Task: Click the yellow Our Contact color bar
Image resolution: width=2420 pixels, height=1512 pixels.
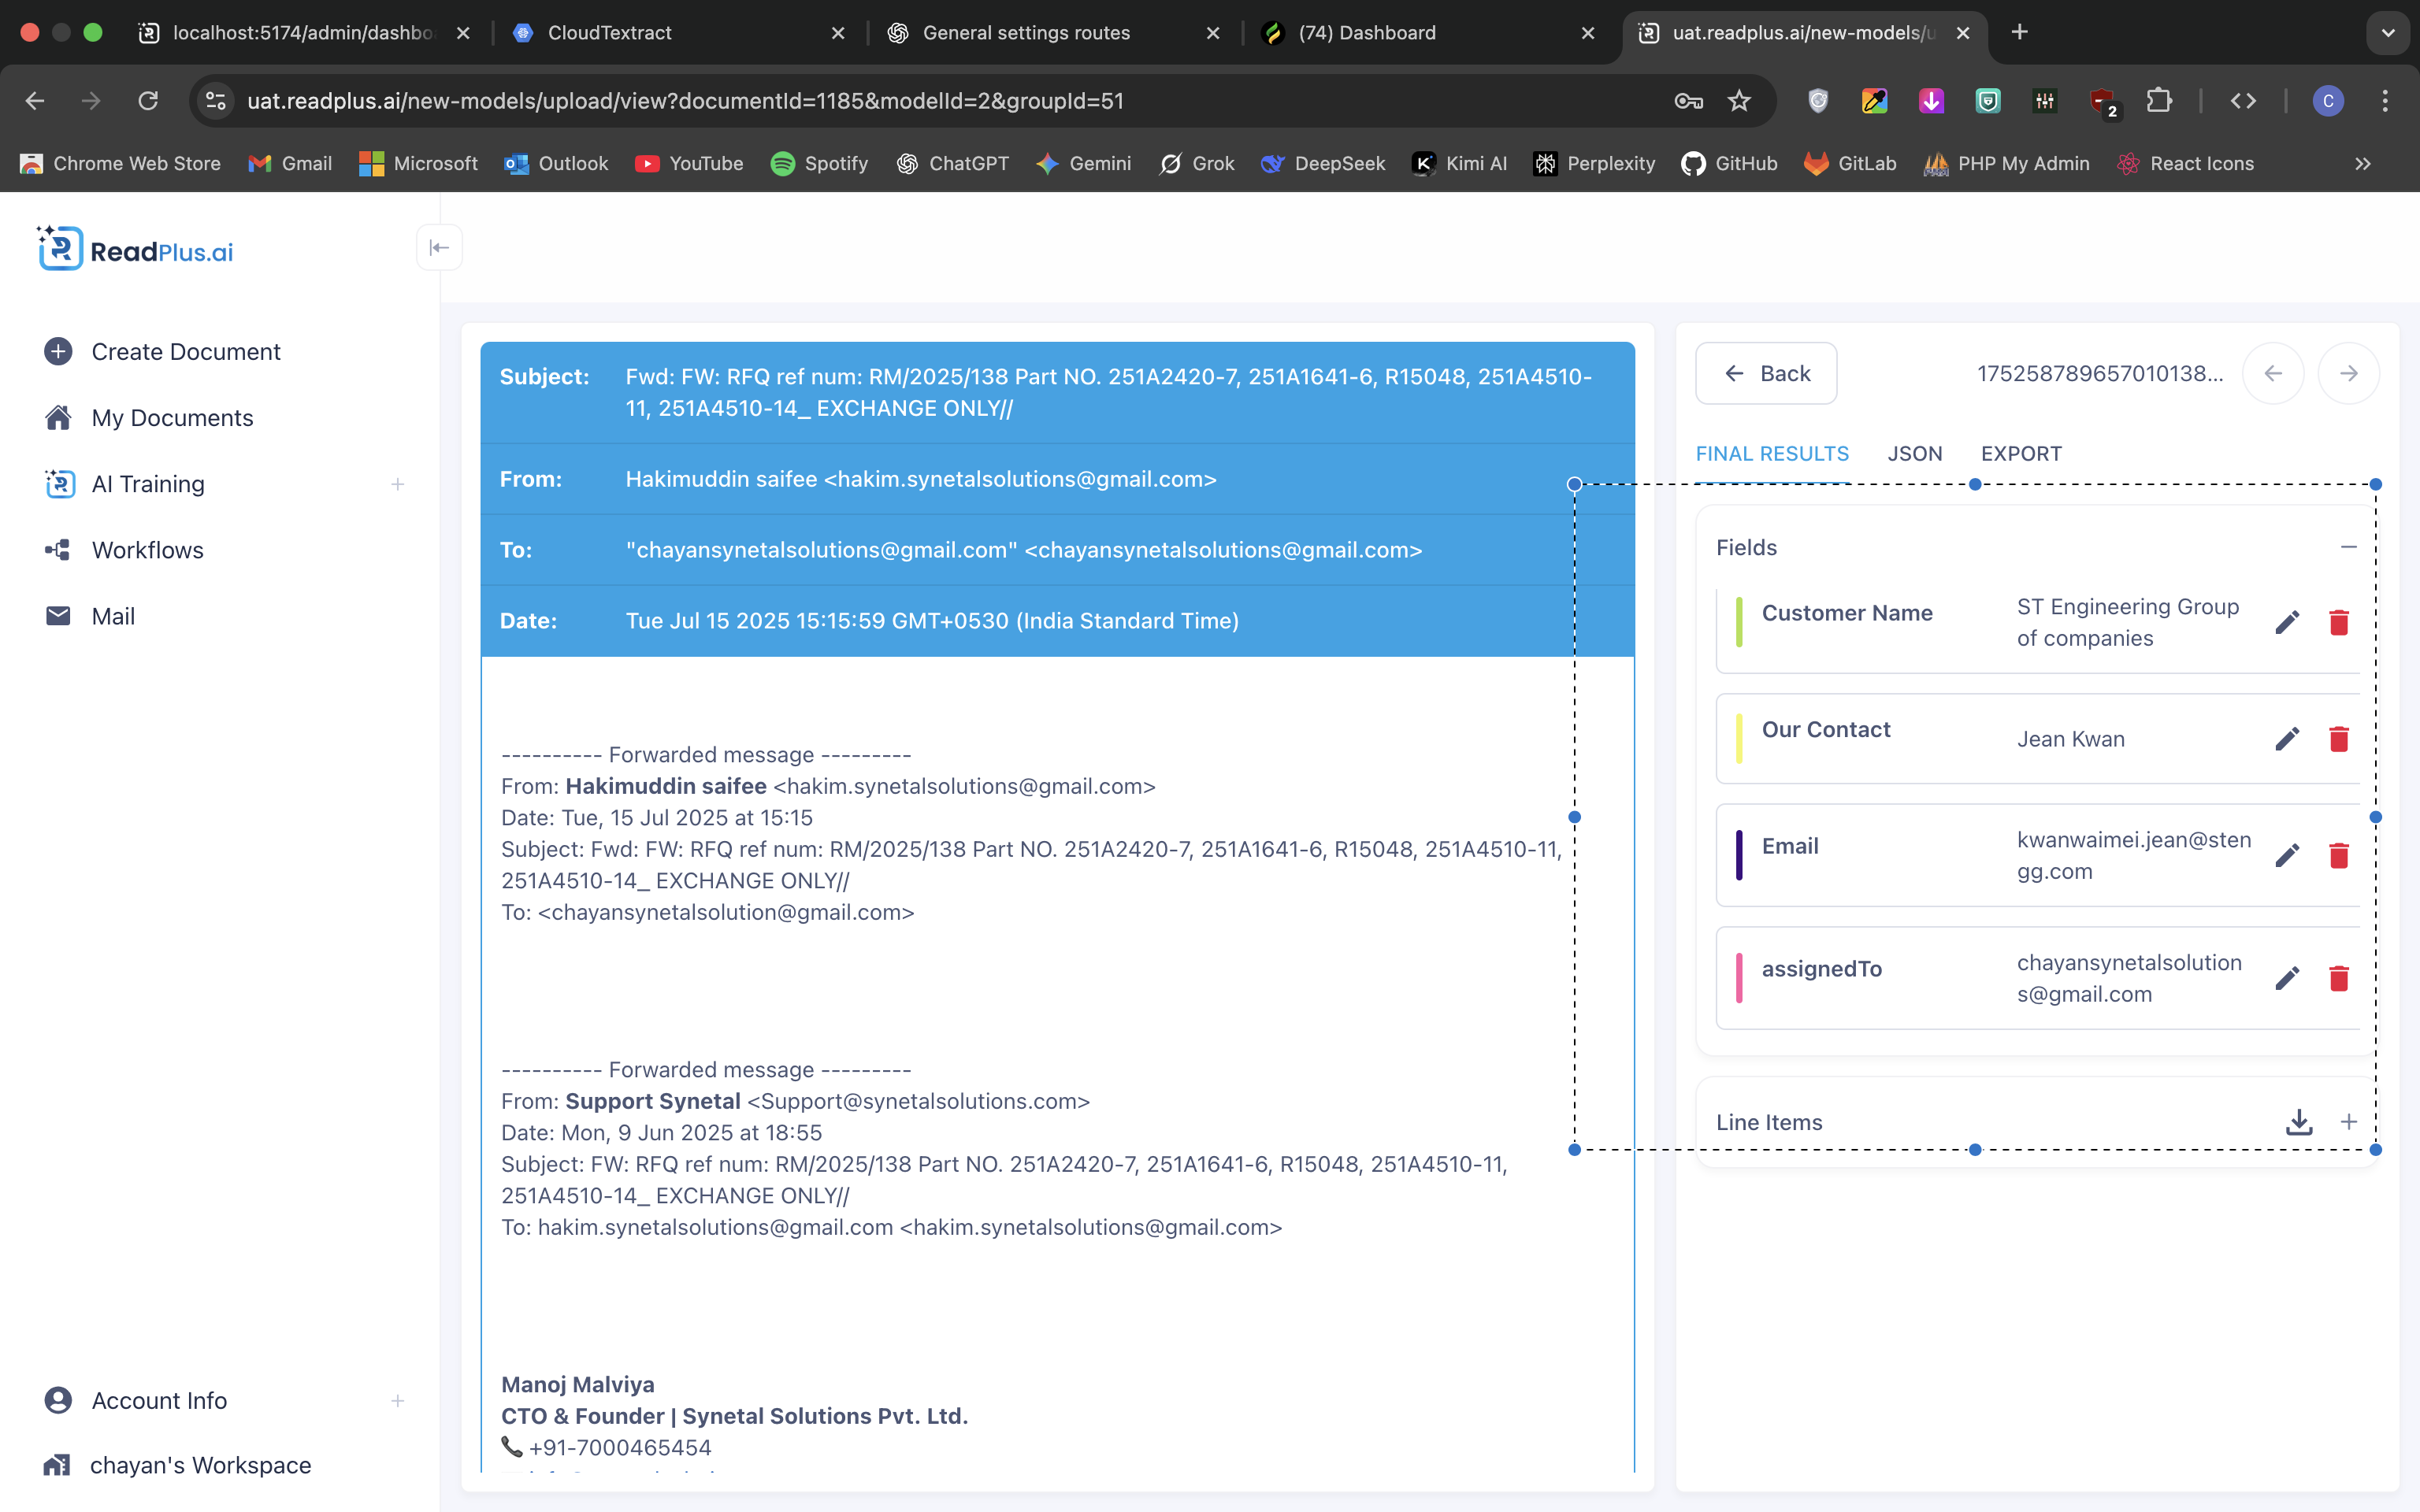Action: (1739, 739)
